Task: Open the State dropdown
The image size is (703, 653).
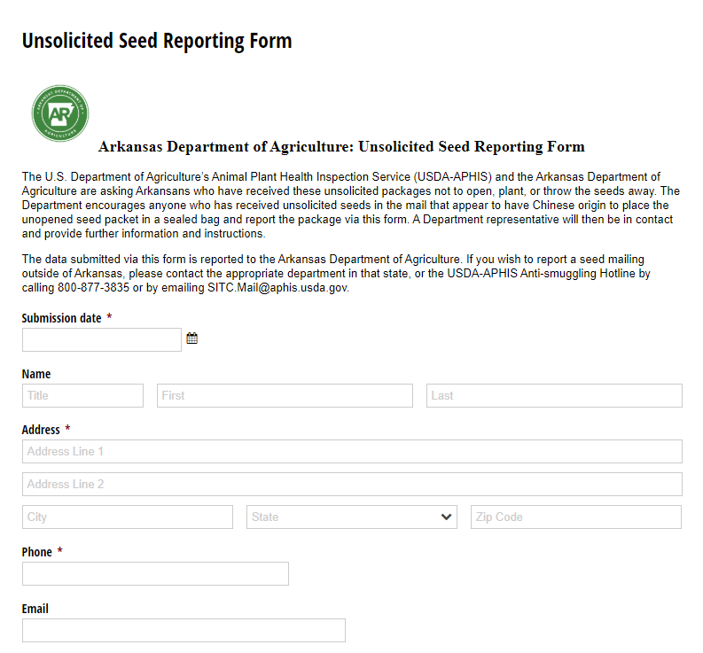Action: [x=351, y=517]
